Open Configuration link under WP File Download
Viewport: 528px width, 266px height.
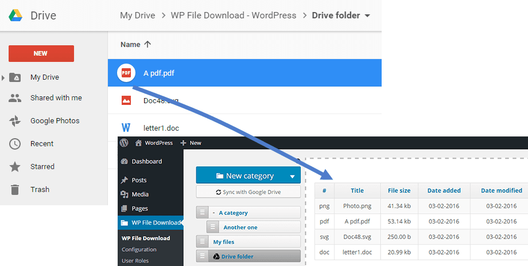[139, 249]
